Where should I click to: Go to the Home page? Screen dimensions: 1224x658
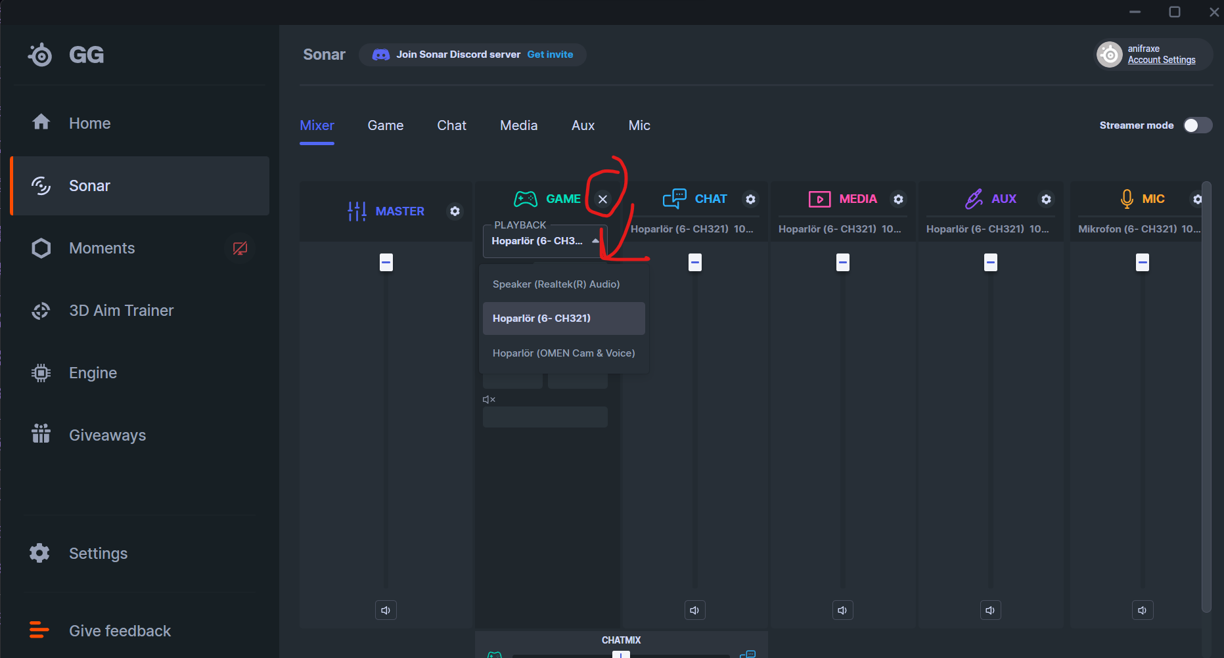(x=139, y=123)
